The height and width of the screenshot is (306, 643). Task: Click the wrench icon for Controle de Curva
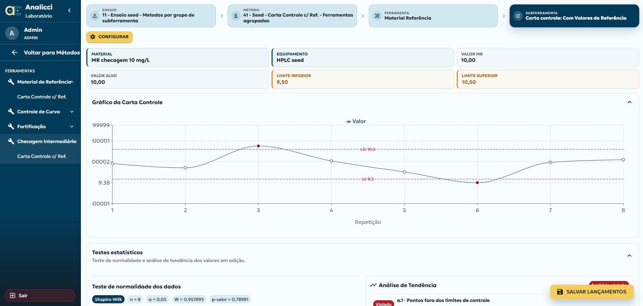pyautogui.click(x=11, y=112)
